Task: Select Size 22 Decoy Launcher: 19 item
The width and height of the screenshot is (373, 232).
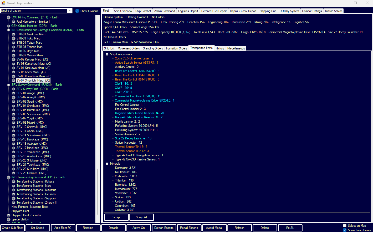Action: (133, 138)
